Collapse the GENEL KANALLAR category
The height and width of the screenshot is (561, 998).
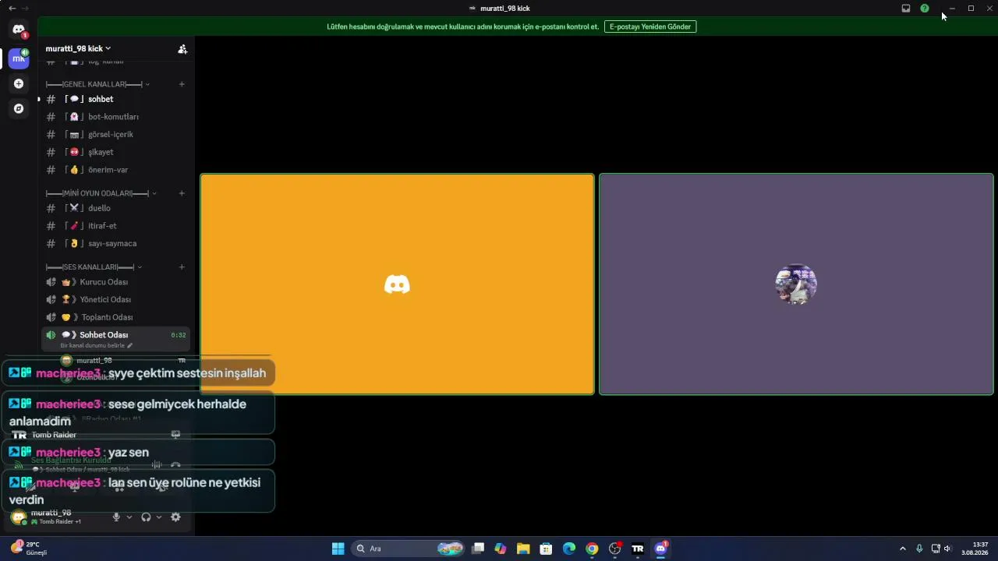97,84
